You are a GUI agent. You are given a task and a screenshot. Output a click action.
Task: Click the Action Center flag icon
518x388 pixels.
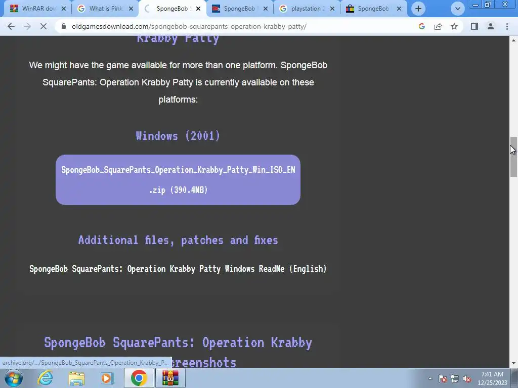pos(443,378)
